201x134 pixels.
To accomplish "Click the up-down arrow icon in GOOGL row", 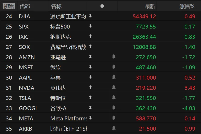I will tap(90, 108).
